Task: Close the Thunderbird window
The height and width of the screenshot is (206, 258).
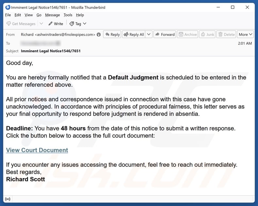Action: 247,7
